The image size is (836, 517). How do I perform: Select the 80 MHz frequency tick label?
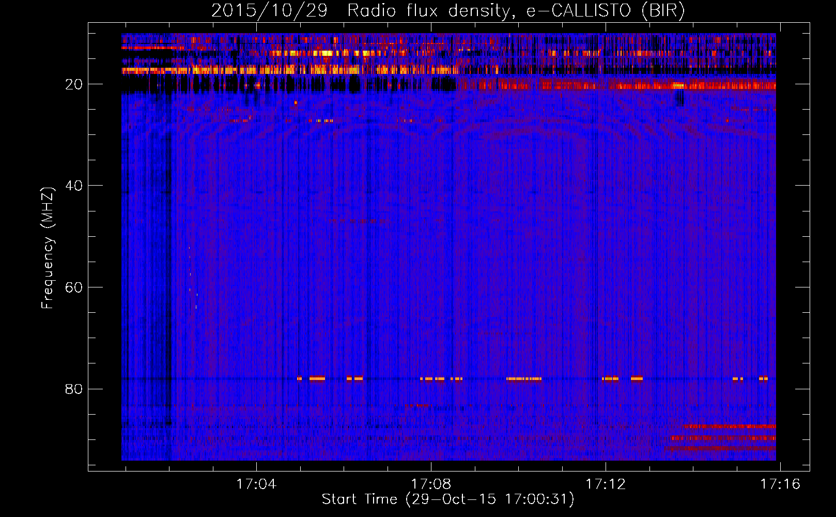74,389
